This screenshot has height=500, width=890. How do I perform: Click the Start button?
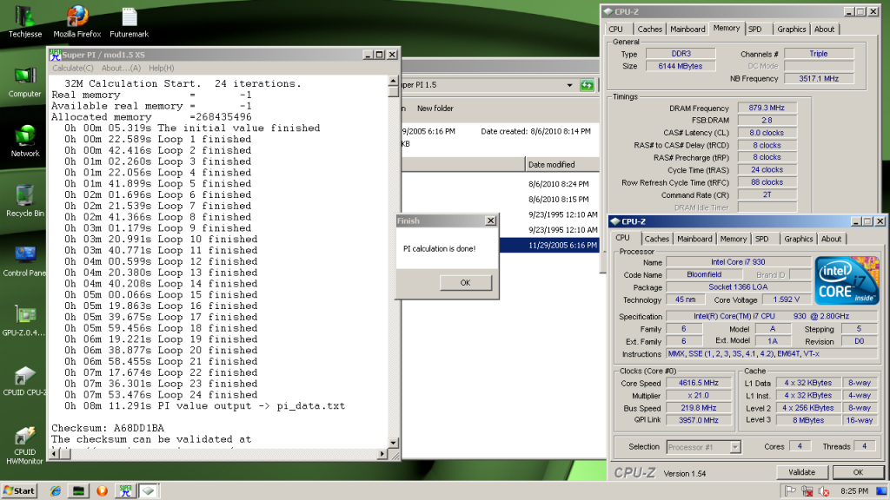[x=19, y=491]
